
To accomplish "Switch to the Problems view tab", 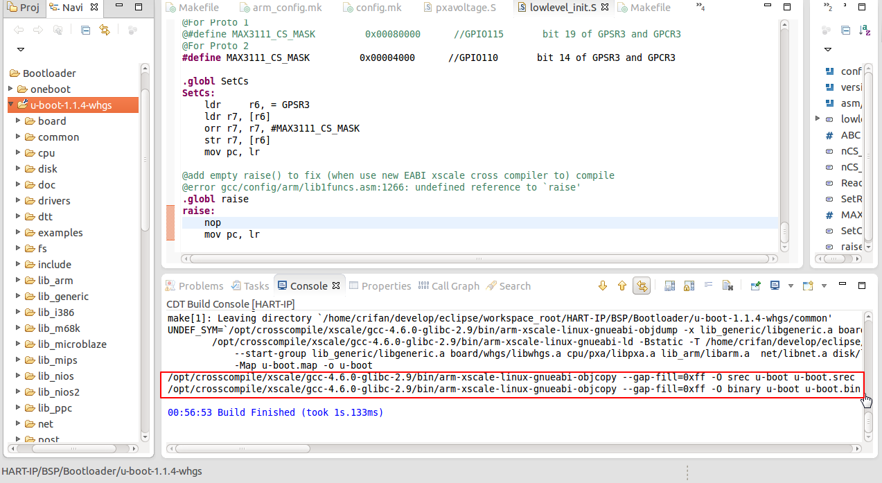I will point(194,286).
